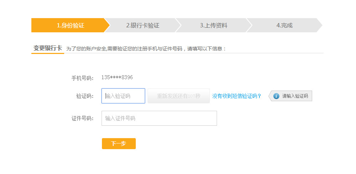Click the 证件号码 field label
Viewport: 356px width, 174px height.
point(82,118)
